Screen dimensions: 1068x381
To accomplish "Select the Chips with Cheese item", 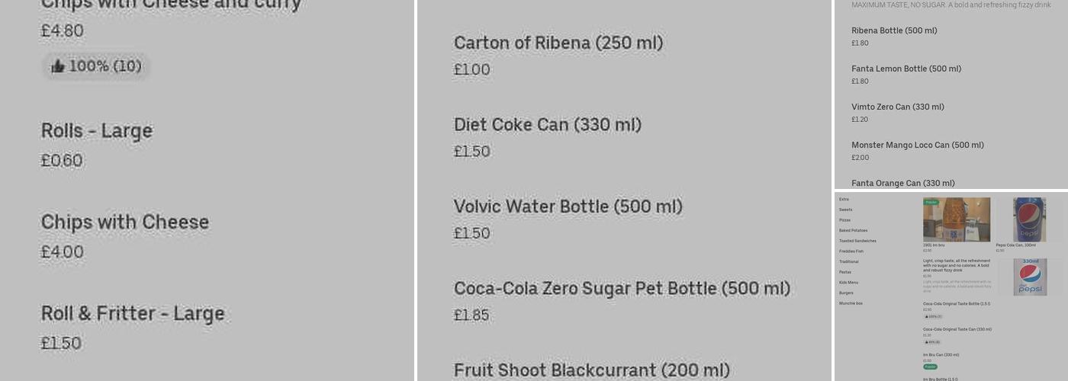I will [x=124, y=223].
